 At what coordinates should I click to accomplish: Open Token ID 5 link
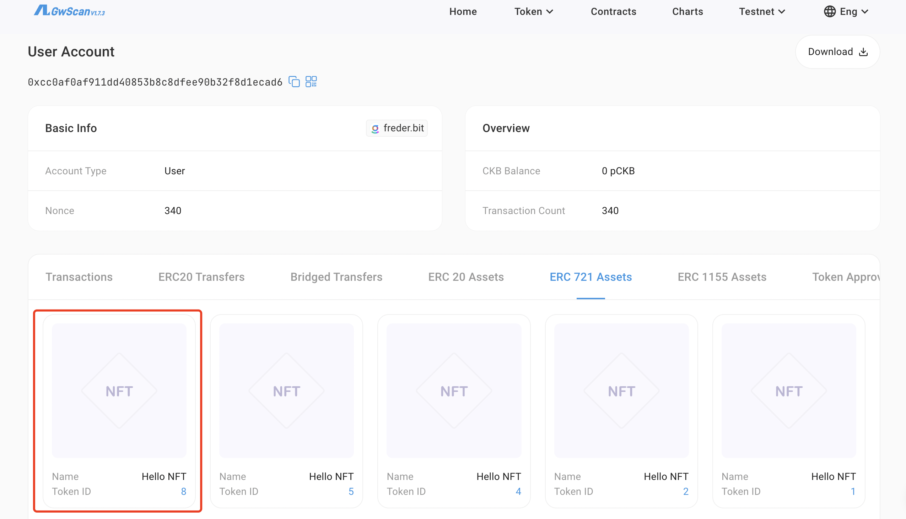pyautogui.click(x=351, y=491)
